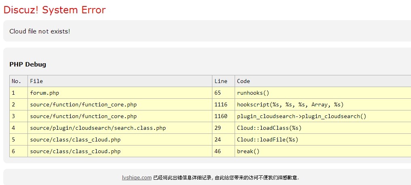Select the plugin_cloudsearch->plugin_cloudsearch() code cell
Viewport: 411px width, 185px height.
tap(301, 116)
